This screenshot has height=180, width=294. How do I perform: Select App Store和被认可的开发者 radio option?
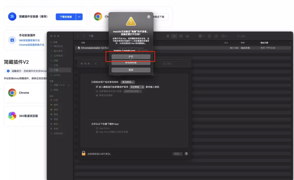click(x=97, y=132)
